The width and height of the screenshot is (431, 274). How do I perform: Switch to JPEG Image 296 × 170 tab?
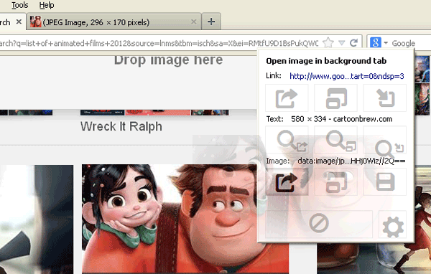pyautogui.click(x=114, y=22)
